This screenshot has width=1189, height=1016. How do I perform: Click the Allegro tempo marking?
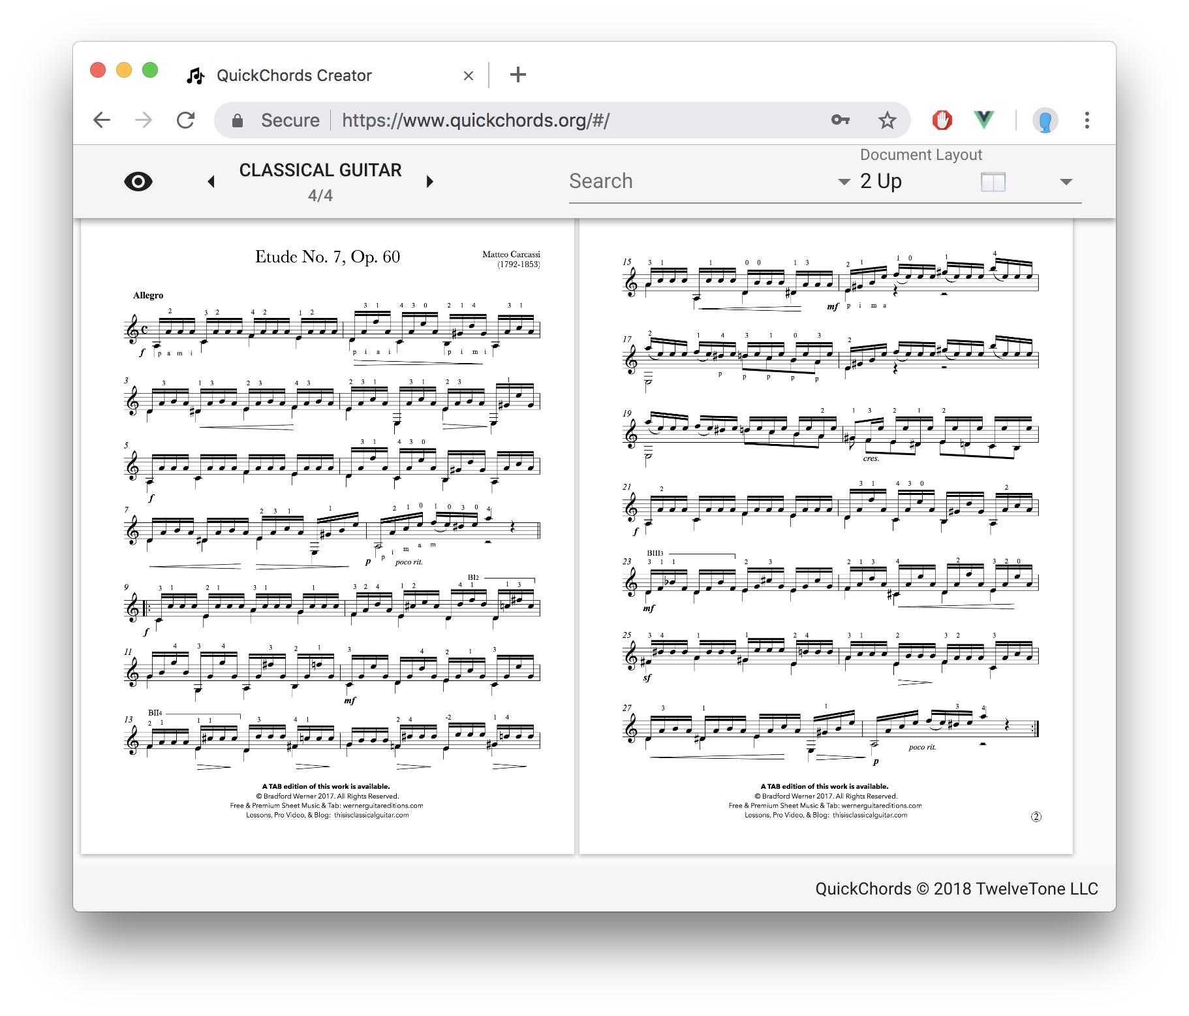pos(148,295)
